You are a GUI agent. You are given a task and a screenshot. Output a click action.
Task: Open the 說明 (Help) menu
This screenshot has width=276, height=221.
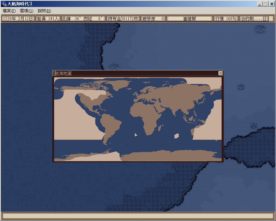click(44, 11)
